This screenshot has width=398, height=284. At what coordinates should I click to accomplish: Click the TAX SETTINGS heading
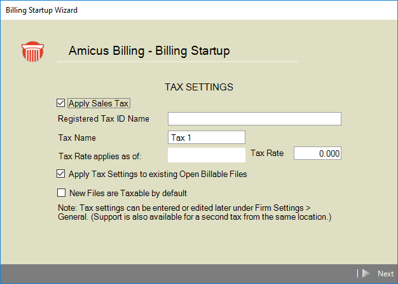(x=199, y=87)
